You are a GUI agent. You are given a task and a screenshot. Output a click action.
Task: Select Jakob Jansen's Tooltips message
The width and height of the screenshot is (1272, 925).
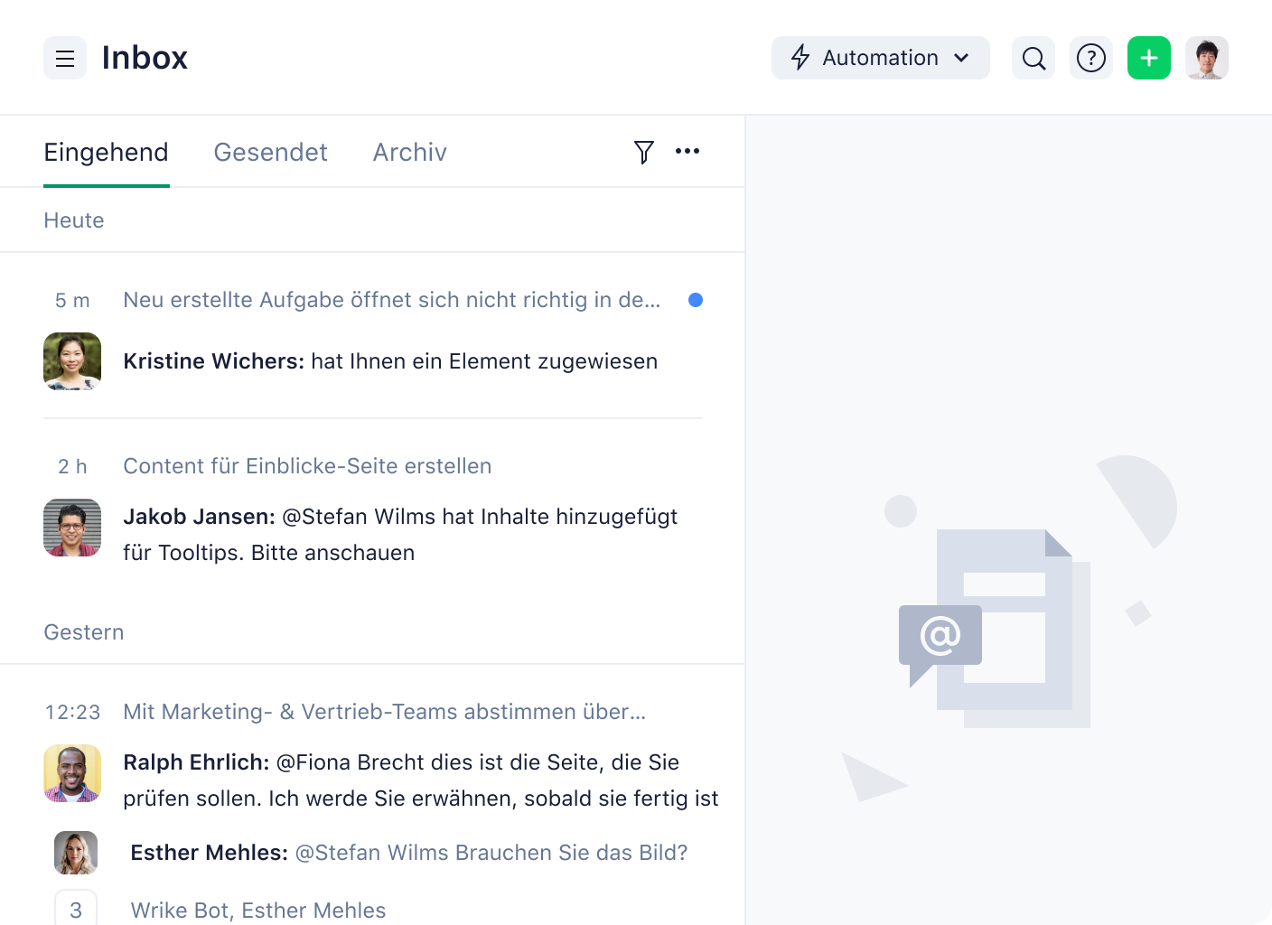pos(400,535)
